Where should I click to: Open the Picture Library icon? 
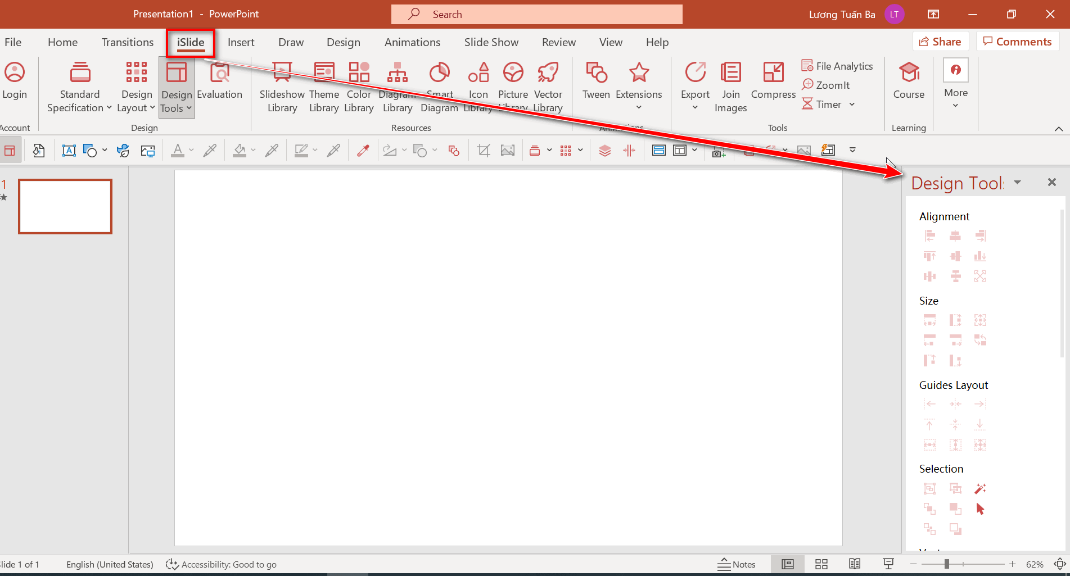(513, 73)
